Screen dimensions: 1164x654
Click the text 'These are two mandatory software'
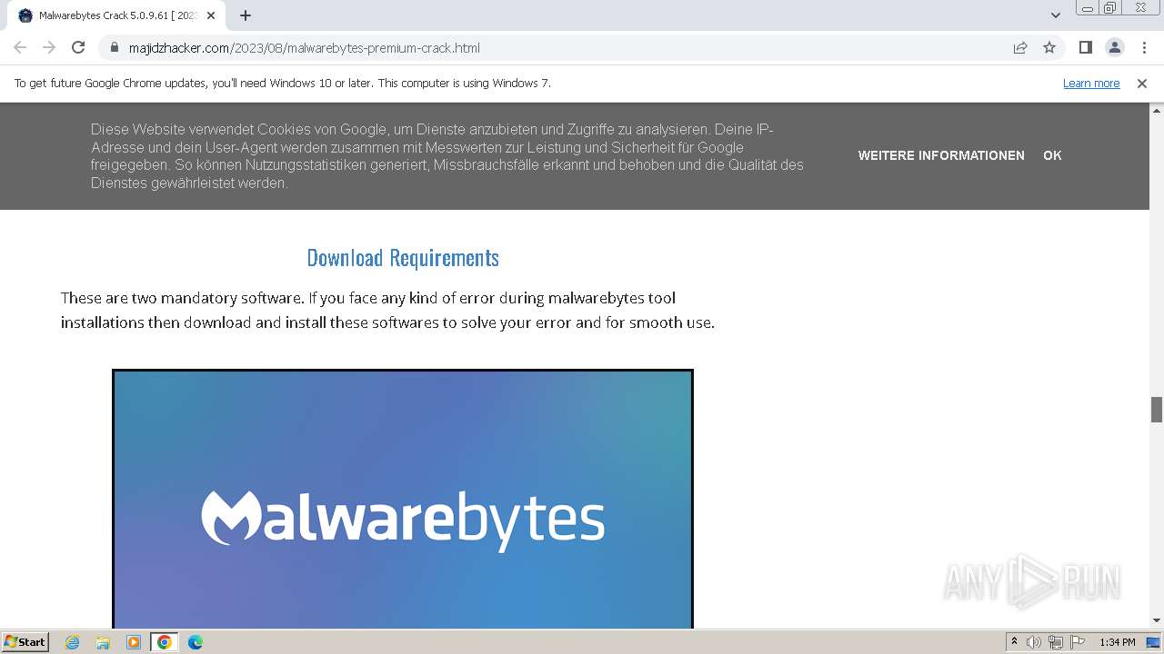point(182,298)
